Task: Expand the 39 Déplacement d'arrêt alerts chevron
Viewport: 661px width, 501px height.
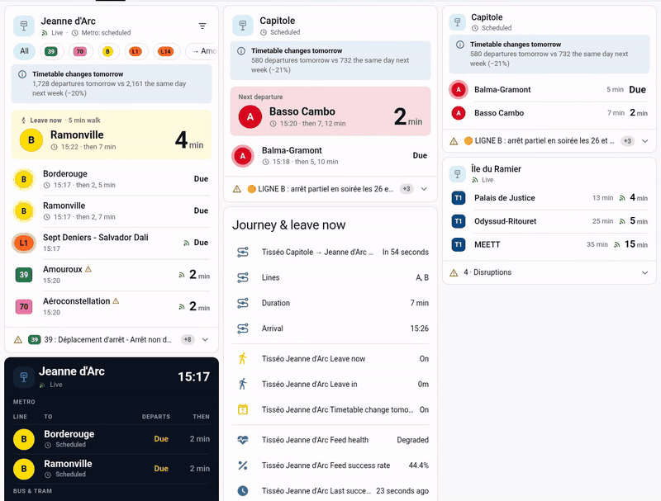Action: tap(205, 340)
